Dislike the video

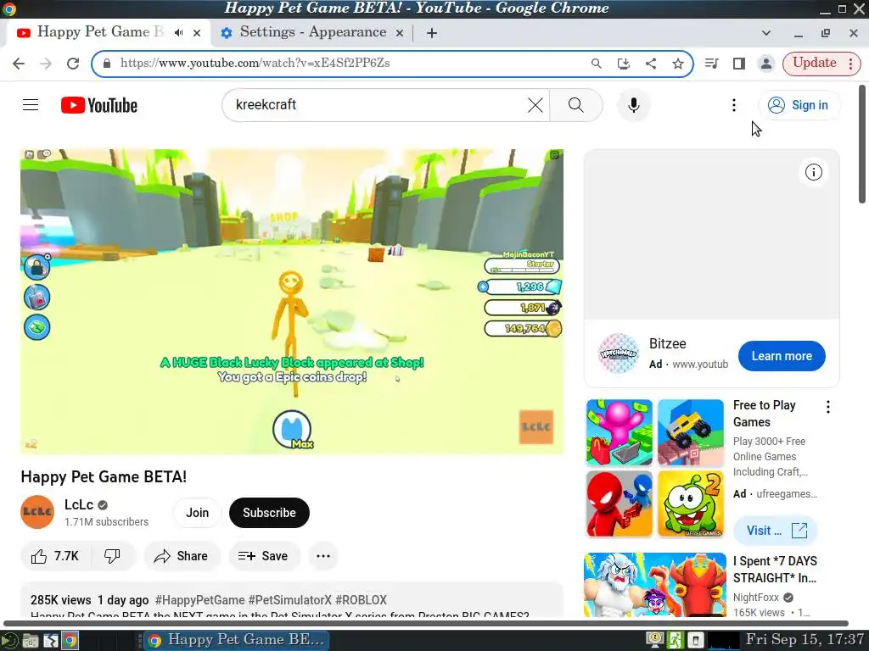coord(113,556)
